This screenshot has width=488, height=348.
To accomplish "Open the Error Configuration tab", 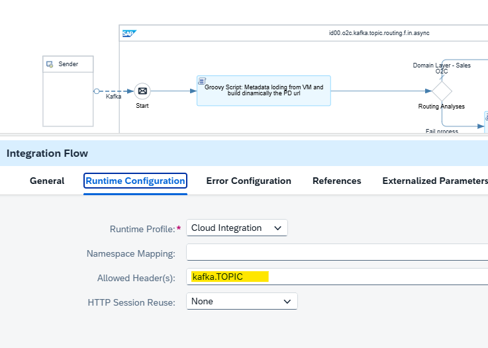I will [249, 181].
